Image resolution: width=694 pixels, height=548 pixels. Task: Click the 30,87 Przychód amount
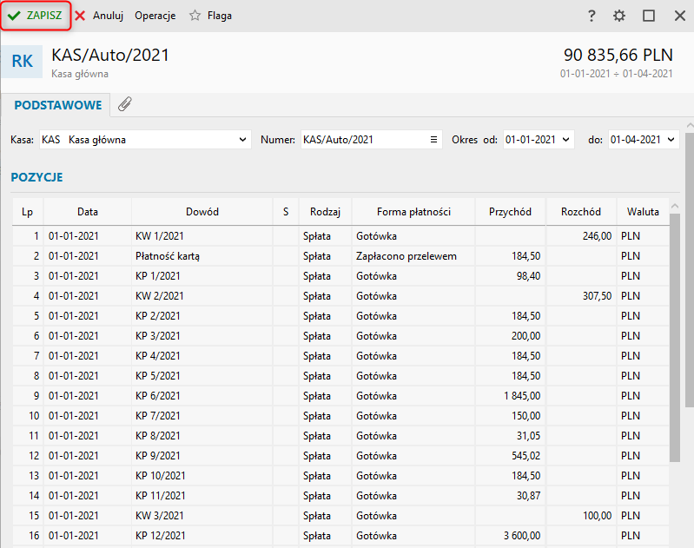(528, 496)
